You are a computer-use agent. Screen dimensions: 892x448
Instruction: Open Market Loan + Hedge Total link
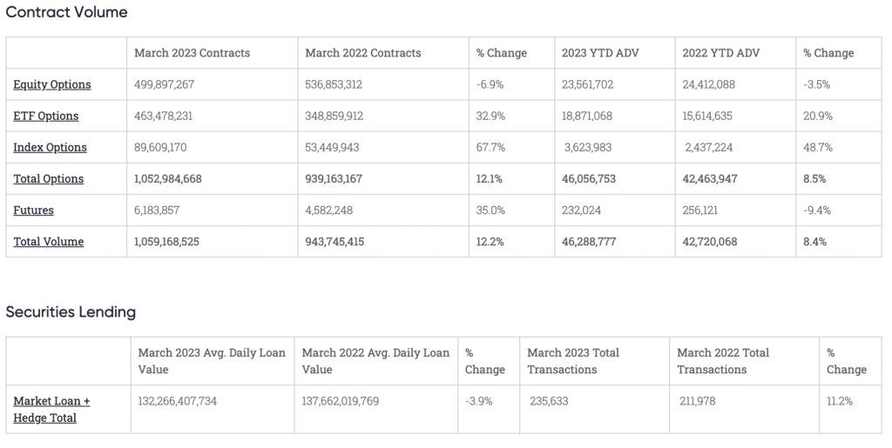coord(51,410)
